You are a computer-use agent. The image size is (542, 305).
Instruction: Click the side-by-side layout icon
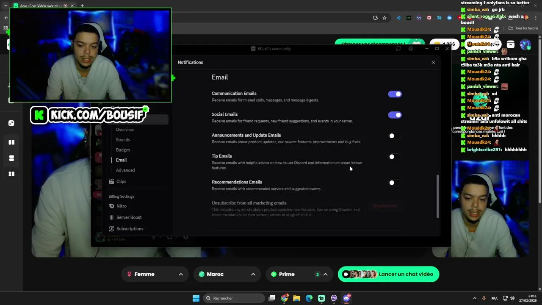tap(11, 142)
